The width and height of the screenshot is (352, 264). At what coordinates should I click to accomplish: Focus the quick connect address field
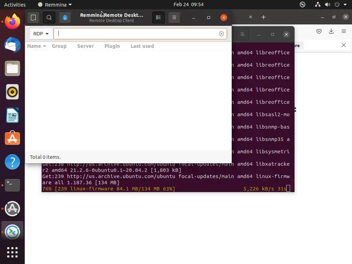click(x=140, y=34)
